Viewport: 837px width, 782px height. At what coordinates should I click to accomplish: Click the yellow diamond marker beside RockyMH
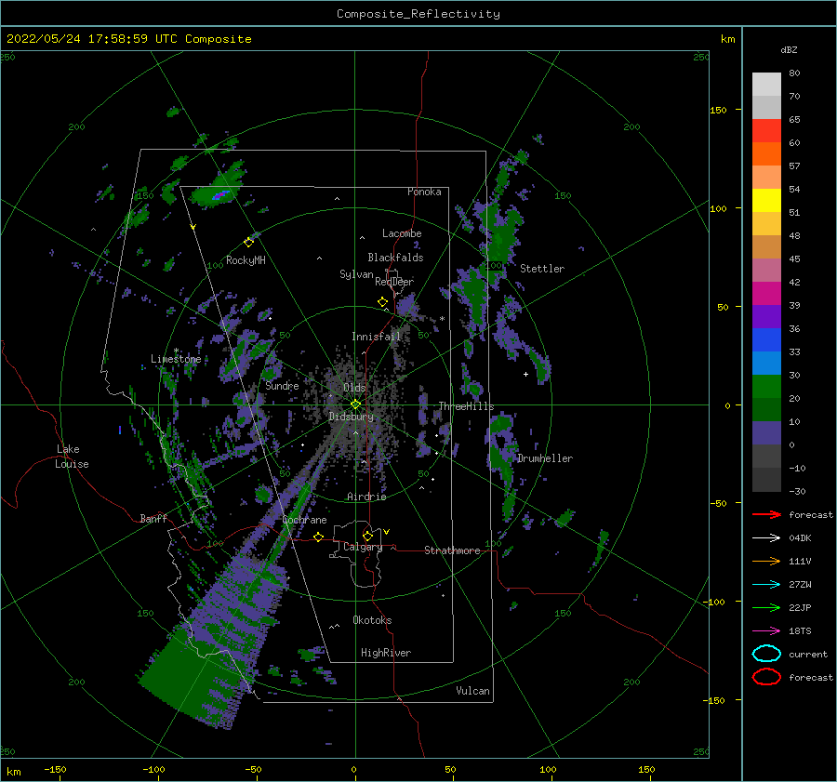tap(248, 243)
